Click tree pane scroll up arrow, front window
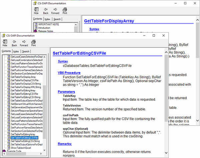 (44, 57)
